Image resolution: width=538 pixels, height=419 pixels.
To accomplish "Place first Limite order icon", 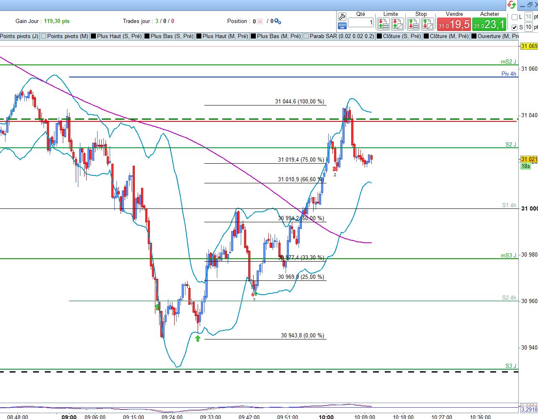I will pyautogui.click(x=383, y=24).
